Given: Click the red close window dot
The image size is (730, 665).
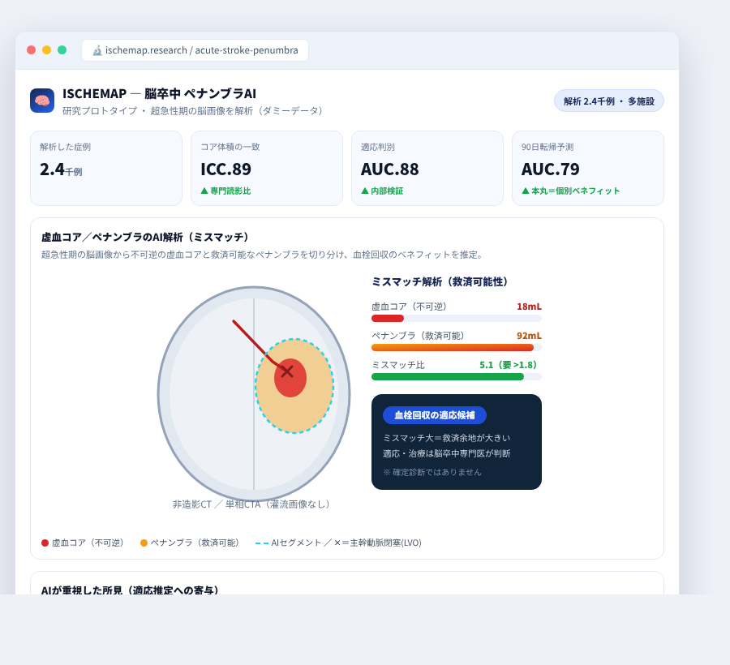Looking at the screenshot, I should click(x=31, y=50).
